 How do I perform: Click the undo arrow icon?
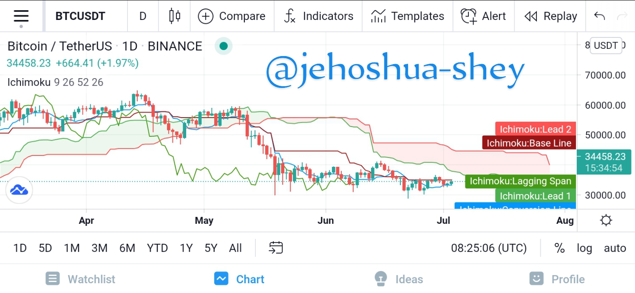[x=599, y=16]
